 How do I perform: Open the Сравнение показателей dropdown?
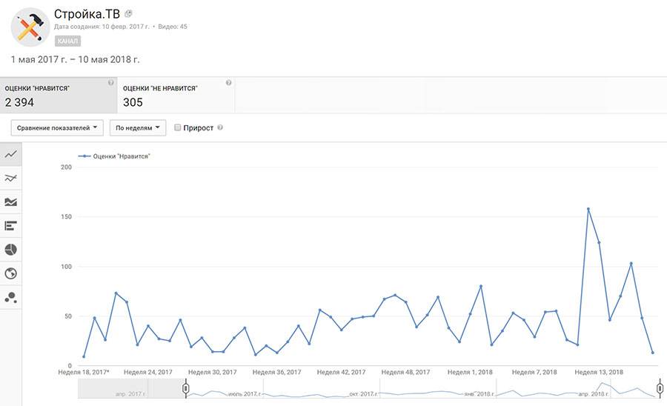(x=57, y=127)
